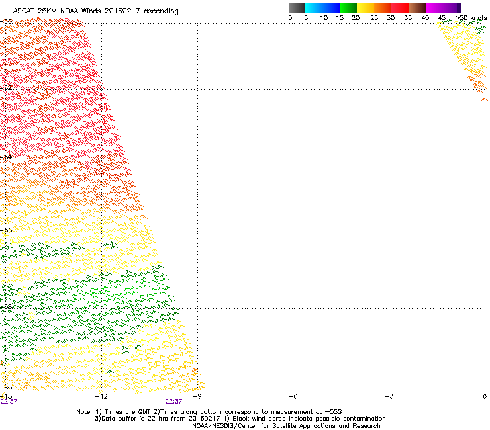Click the -12 longitude axis label
Screen dimensions: 490x430
tap(101, 396)
